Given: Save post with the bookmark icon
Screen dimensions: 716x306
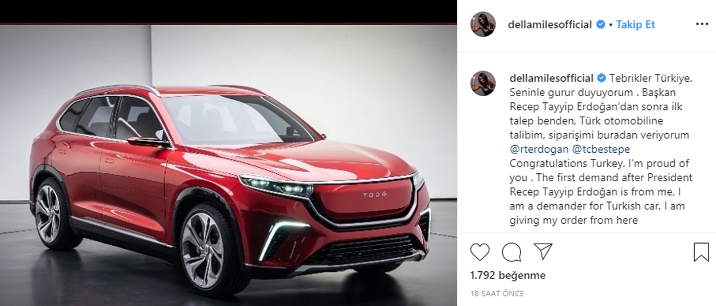Looking at the screenshot, I should [701, 252].
